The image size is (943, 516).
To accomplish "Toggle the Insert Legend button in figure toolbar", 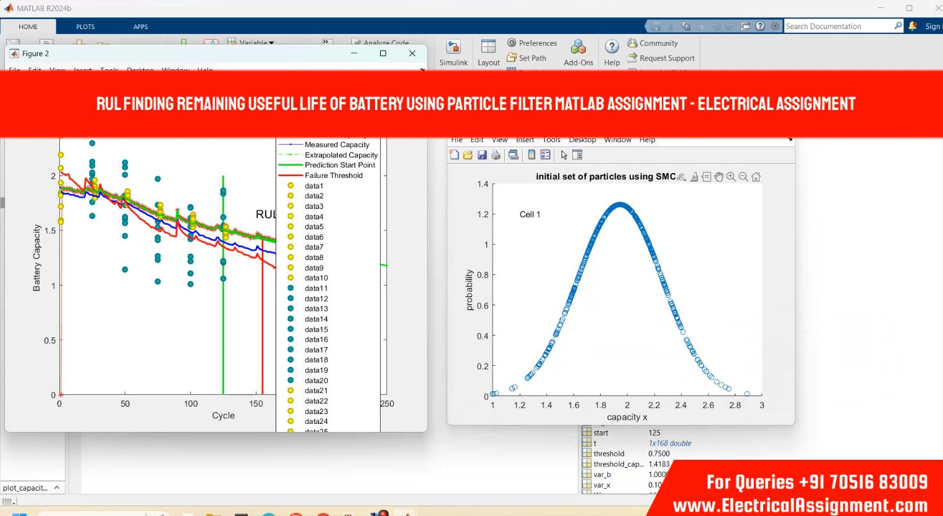I will (x=545, y=155).
